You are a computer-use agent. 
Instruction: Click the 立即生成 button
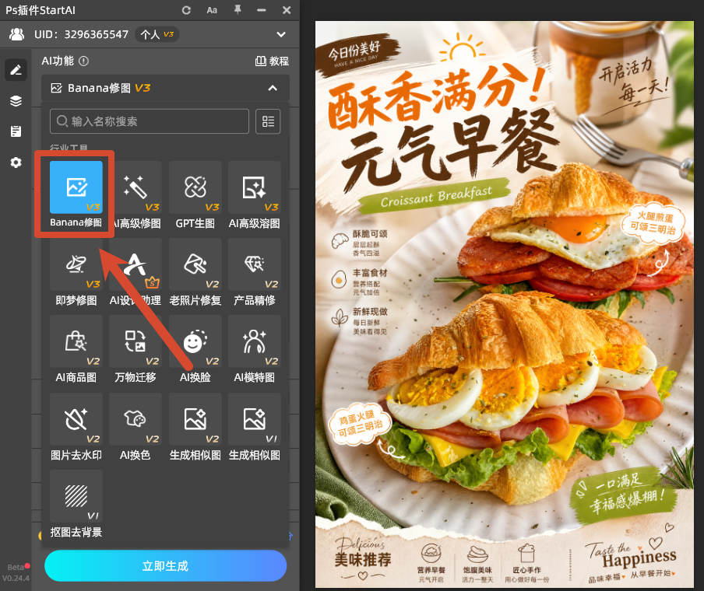[165, 566]
